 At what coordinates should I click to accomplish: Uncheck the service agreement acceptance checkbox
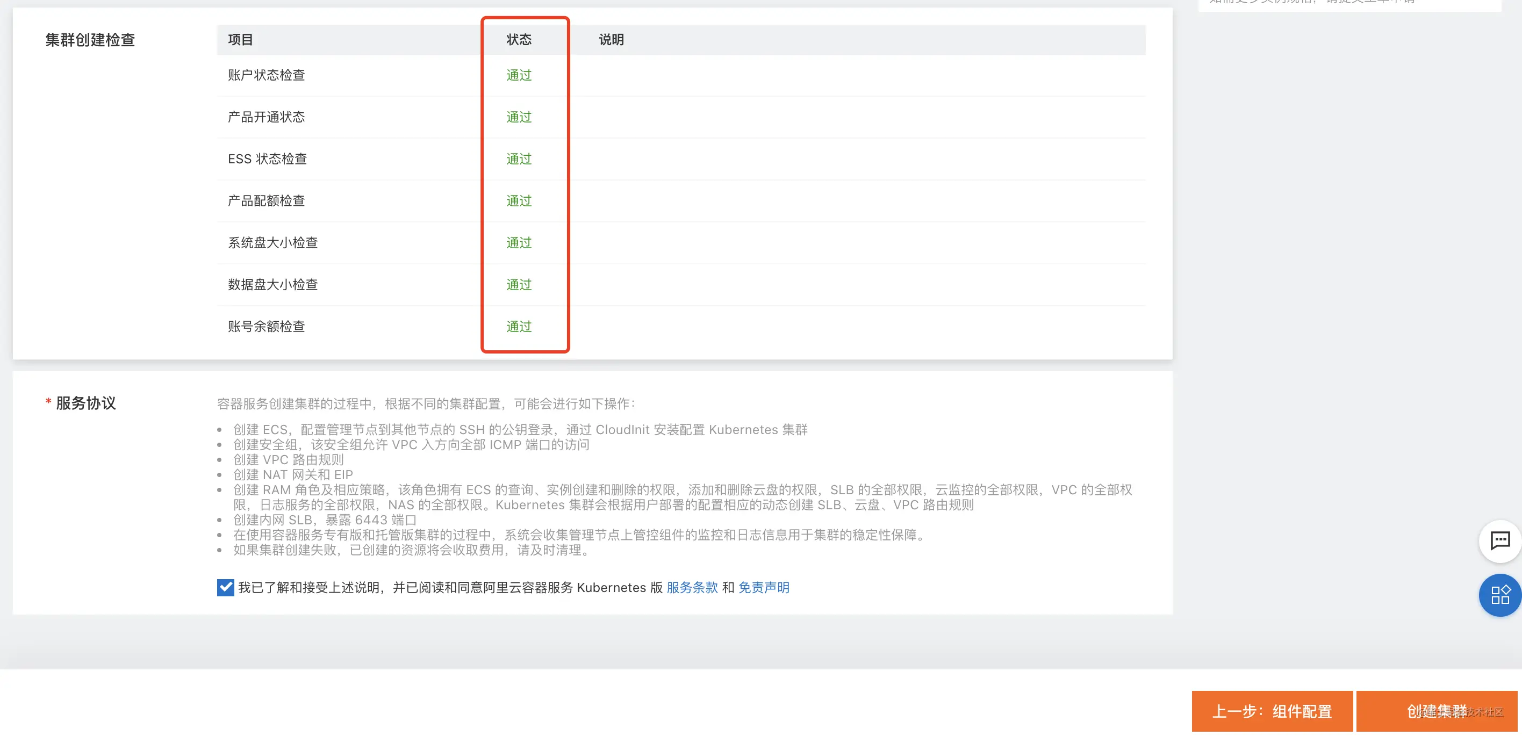click(225, 587)
